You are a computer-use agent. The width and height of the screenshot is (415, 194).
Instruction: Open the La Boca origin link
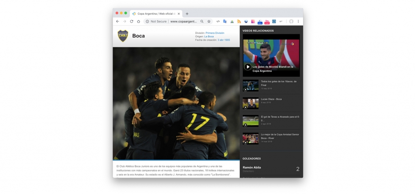click(x=209, y=36)
